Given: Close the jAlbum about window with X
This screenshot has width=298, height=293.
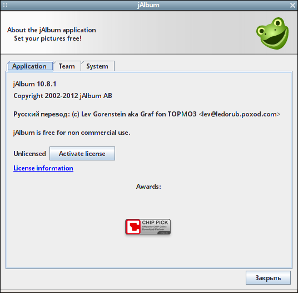Looking at the screenshot, I should coord(292,5).
